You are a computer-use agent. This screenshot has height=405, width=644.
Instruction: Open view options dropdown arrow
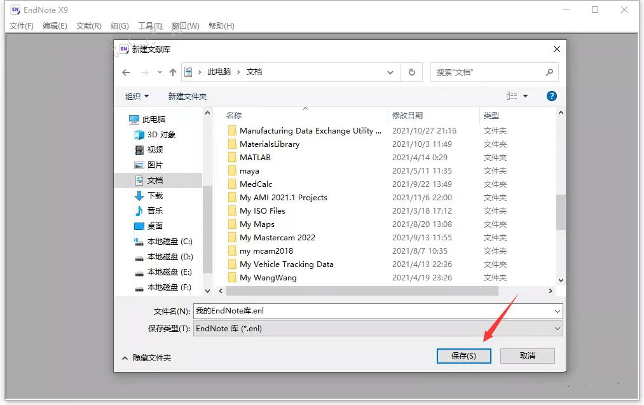525,96
